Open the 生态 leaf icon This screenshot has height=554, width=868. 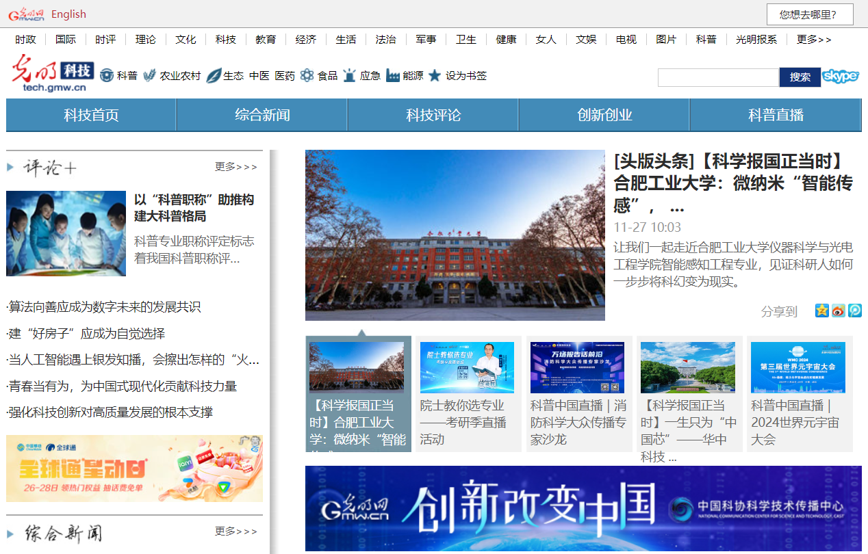tap(214, 75)
